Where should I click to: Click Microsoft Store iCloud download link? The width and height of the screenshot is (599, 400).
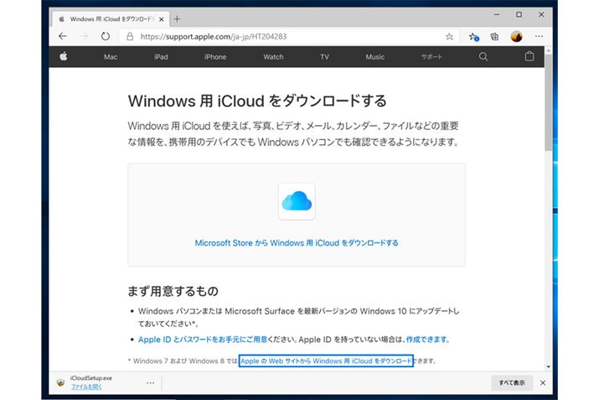coord(297,243)
